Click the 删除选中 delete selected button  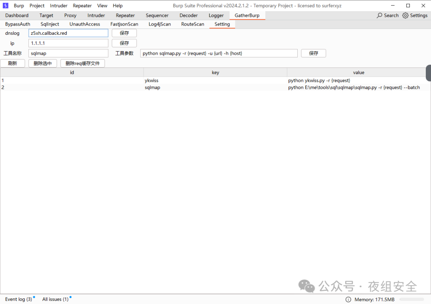43,63
